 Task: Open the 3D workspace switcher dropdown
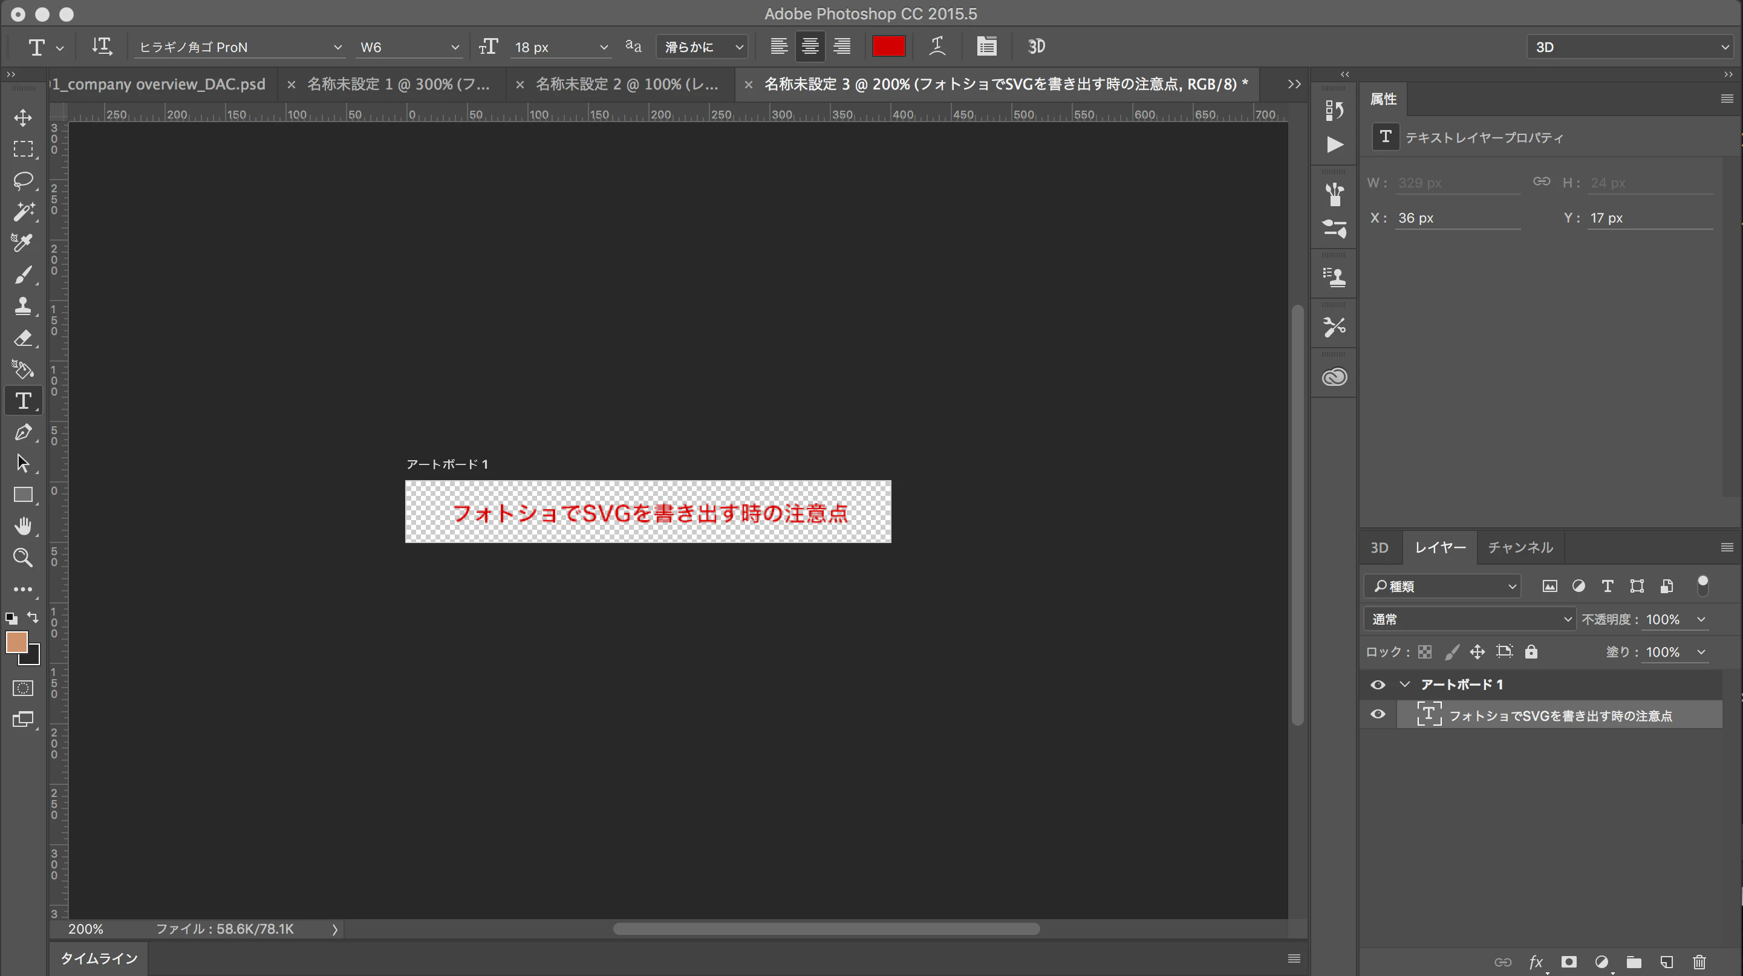tap(1631, 47)
